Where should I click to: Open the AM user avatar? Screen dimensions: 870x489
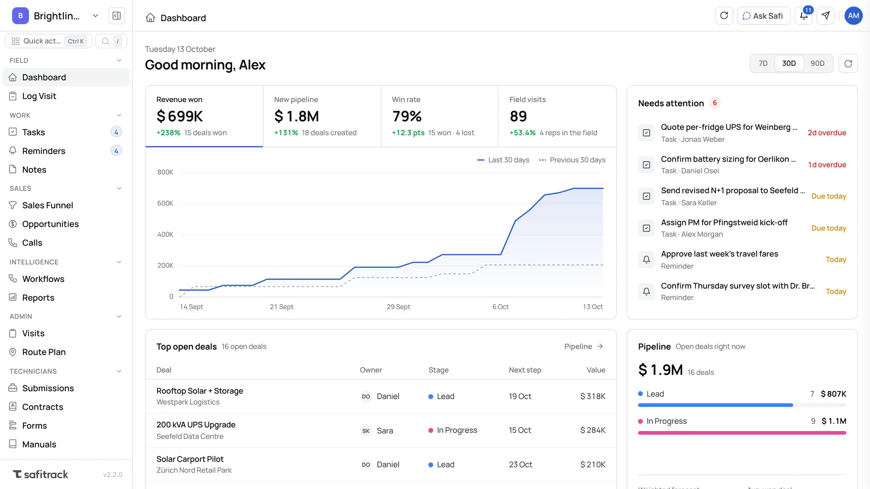853,16
